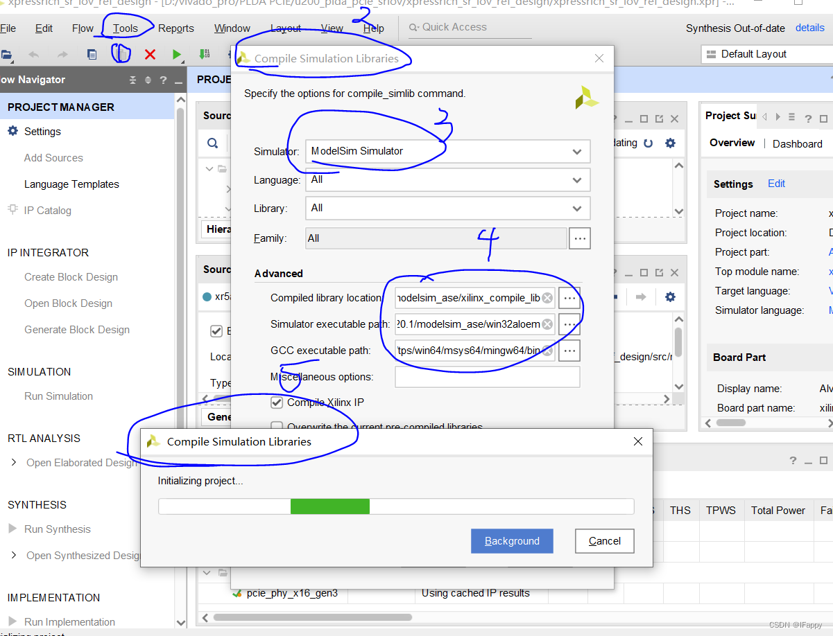Click the Generate Bitstream toolbar icon
This screenshot has width=833, height=636.
[204, 54]
